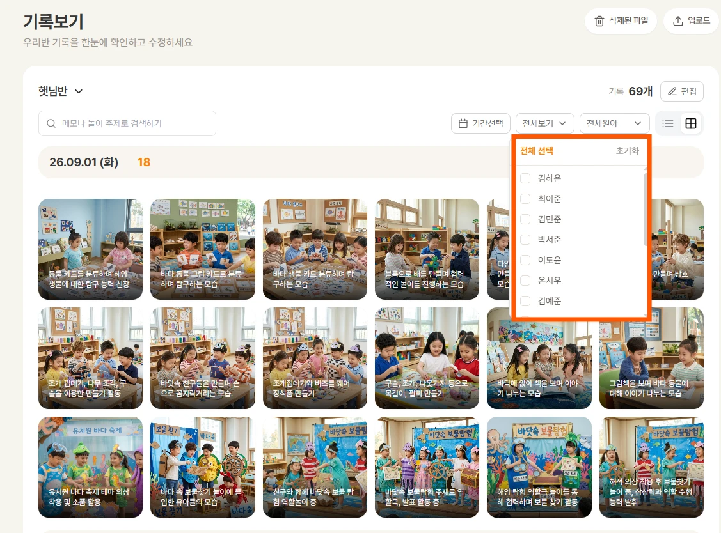Collapse the 전체원아 dropdown

tap(614, 123)
